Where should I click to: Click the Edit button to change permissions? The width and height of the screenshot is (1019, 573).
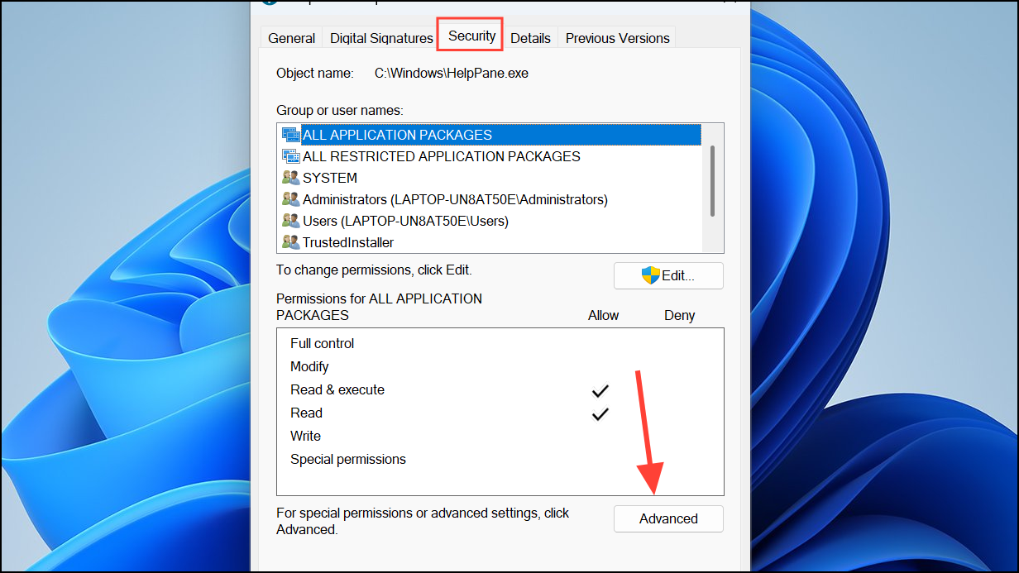[668, 275]
